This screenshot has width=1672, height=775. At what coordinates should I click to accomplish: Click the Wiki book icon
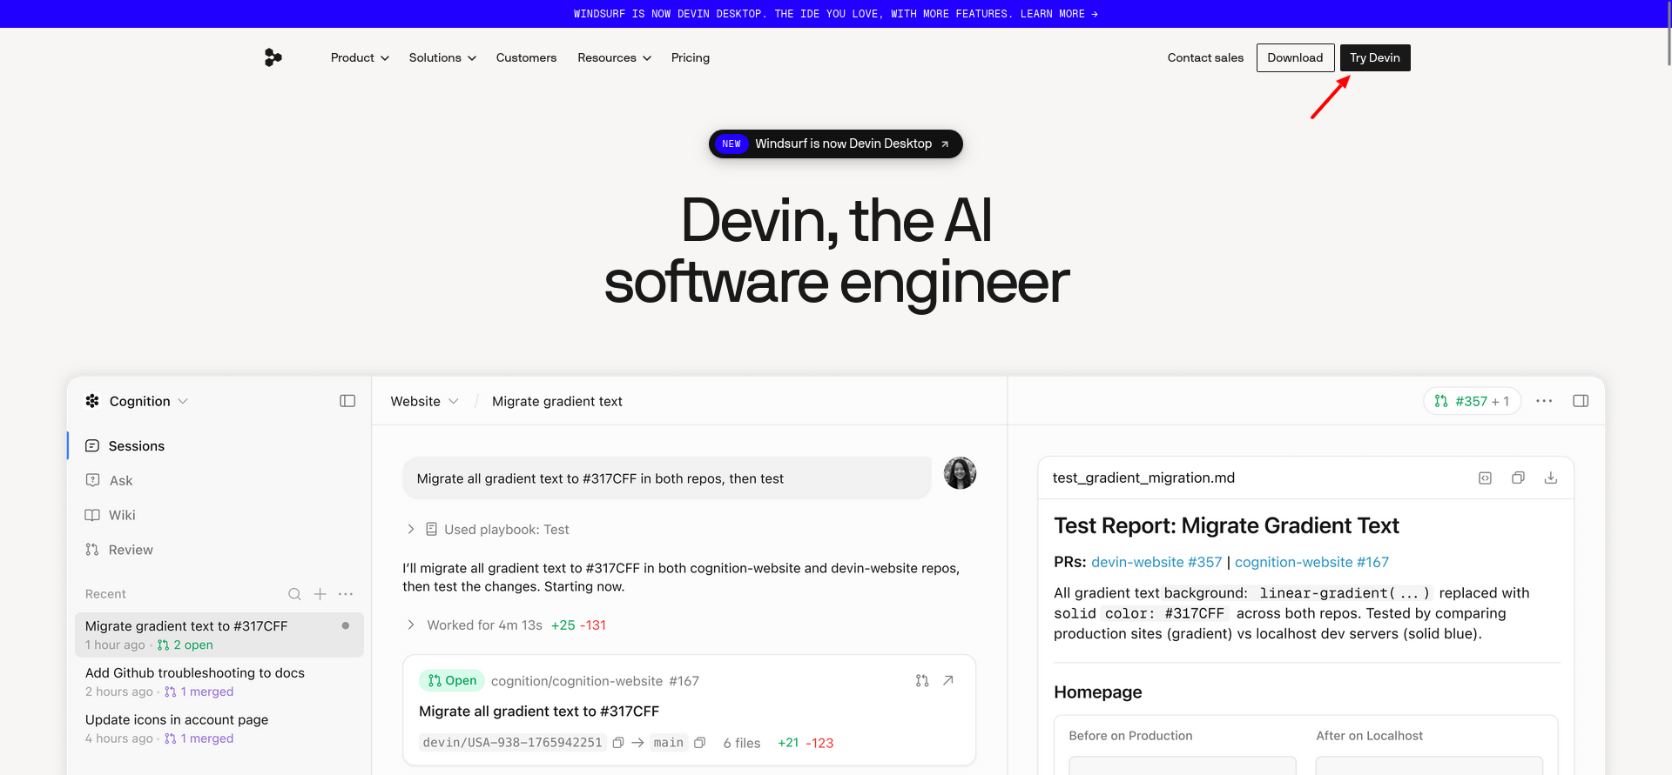coord(92,515)
